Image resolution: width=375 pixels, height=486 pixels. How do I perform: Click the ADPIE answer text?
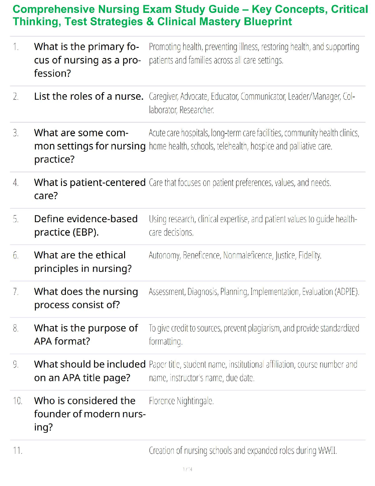[x=254, y=292]
